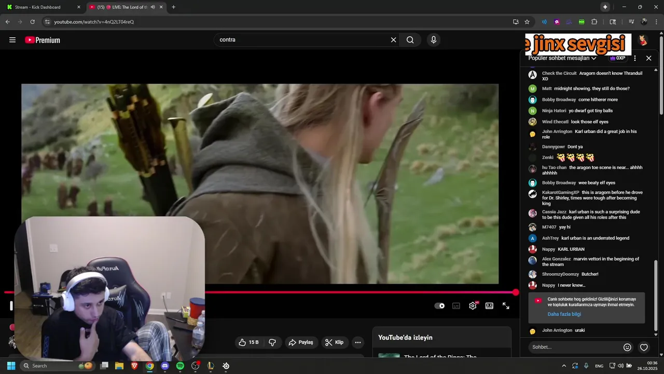
Task: Open the green NOX extension icon
Action: (x=582, y=22)
